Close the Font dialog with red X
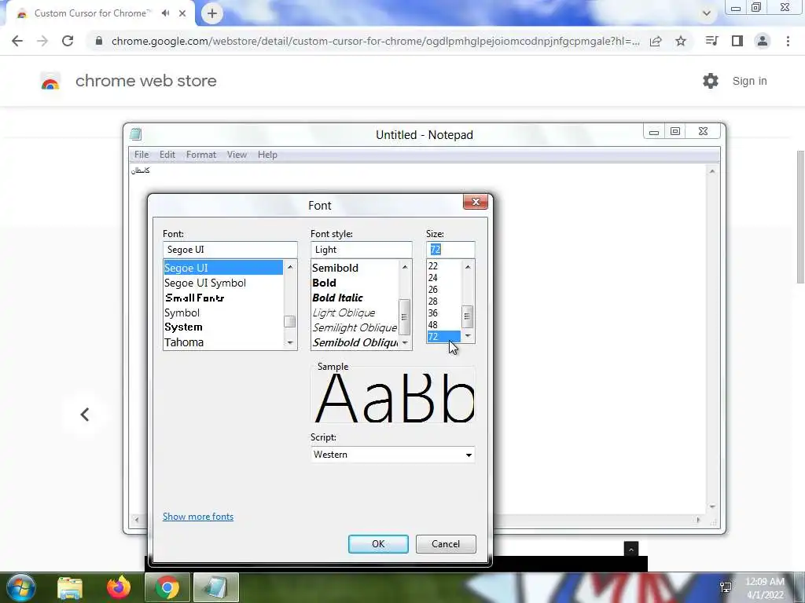805x603 pixels. pyautogui.click(x=476, y=202)
